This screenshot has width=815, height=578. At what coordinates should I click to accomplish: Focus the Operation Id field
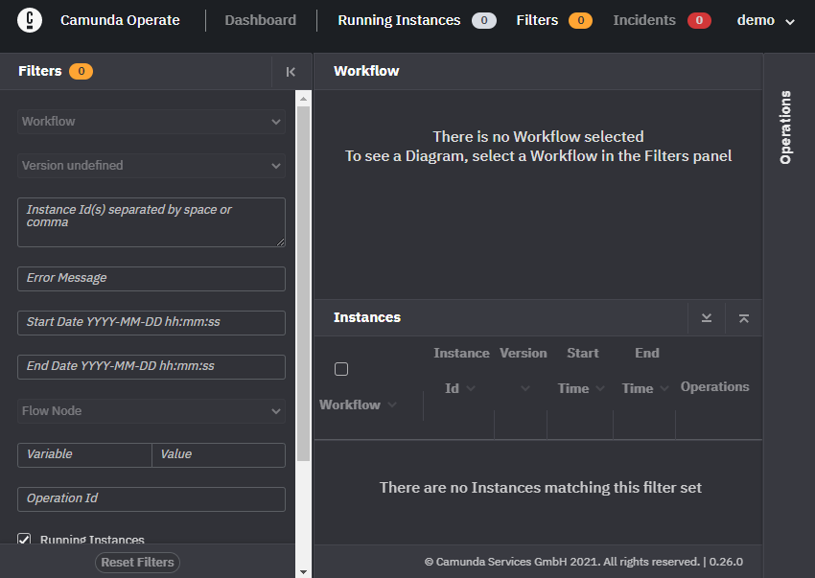pos(151,499)
